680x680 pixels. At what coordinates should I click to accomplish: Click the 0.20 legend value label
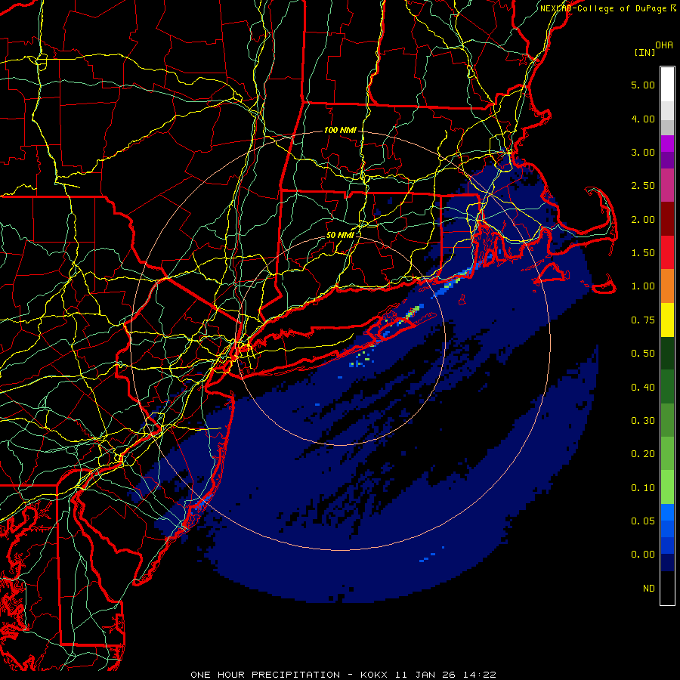[x=643, y=454]
